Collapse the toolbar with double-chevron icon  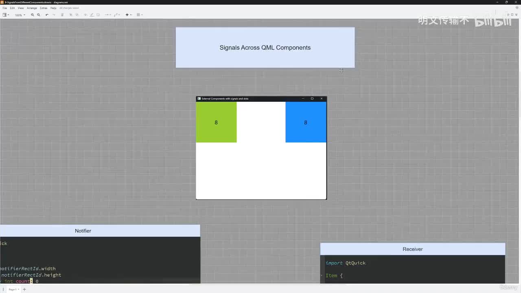coord(517,15)
